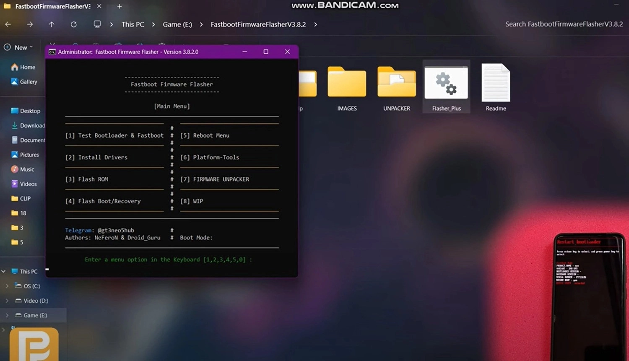
Task: Select This PC in navigation tree
Action: click(24, 272)
